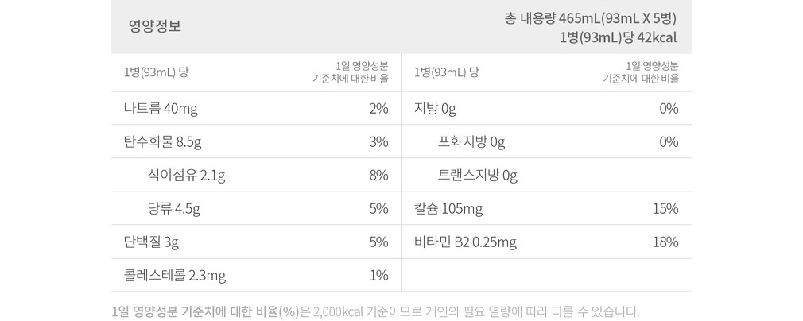Click the 탄수화물 8.5g entry
803x321 pixels.
162,141
